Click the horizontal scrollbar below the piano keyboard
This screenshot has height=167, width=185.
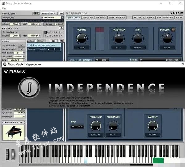86,165
